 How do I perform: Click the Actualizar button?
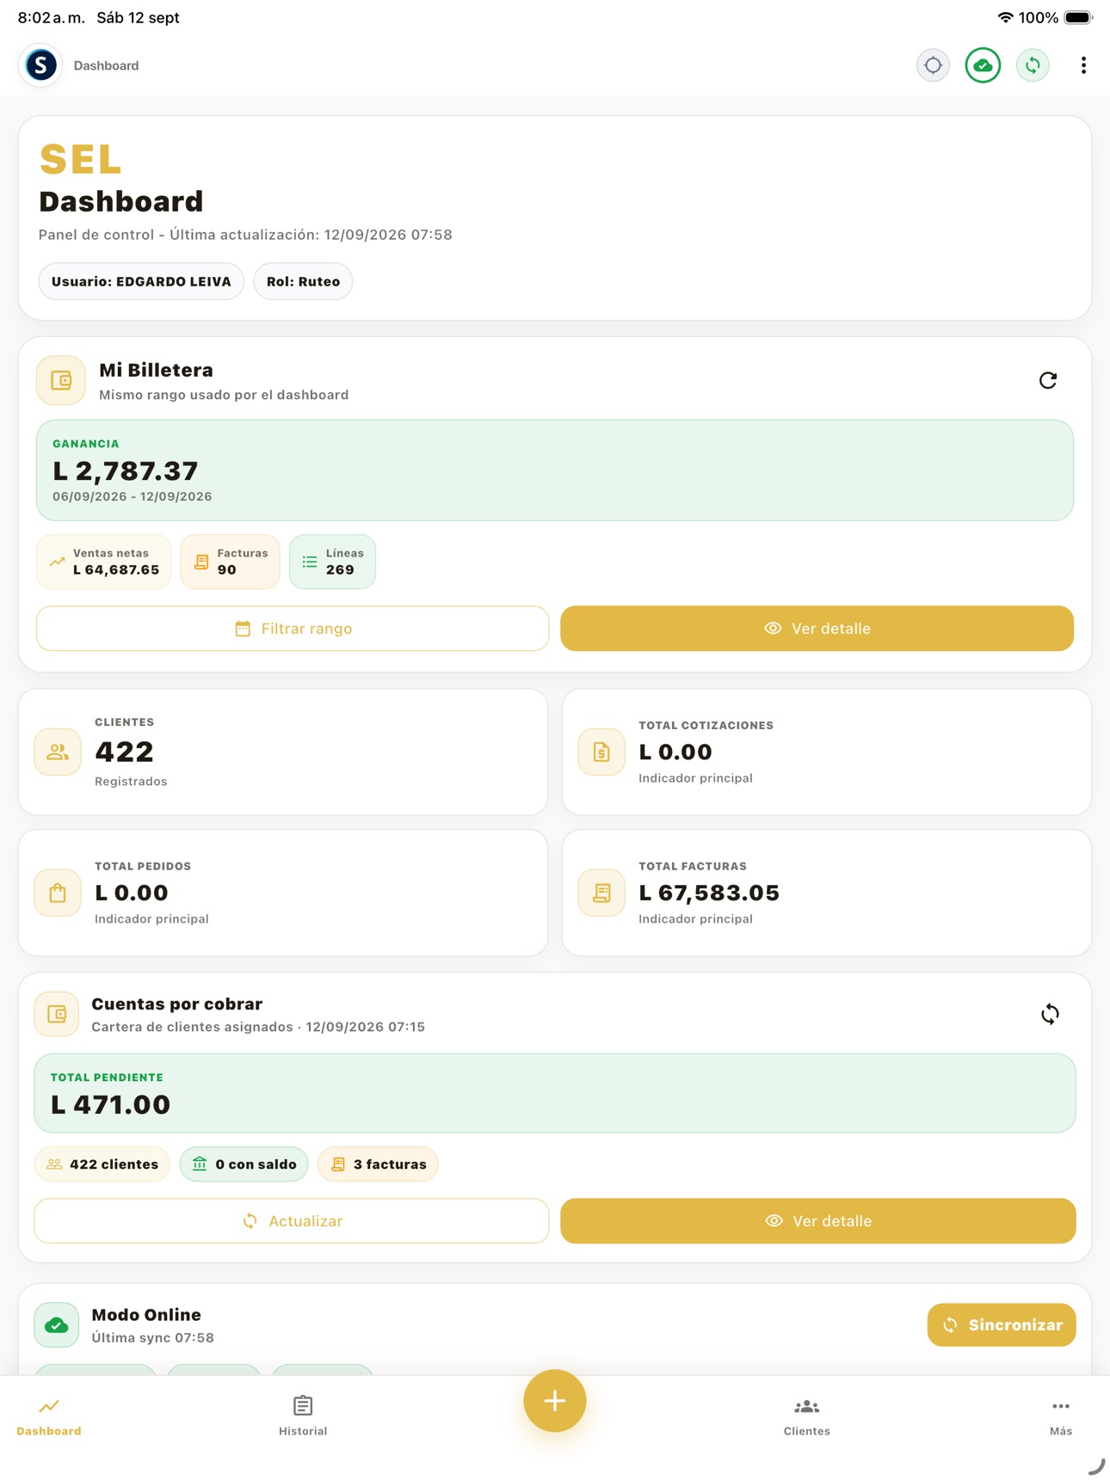coord(292,1221)
